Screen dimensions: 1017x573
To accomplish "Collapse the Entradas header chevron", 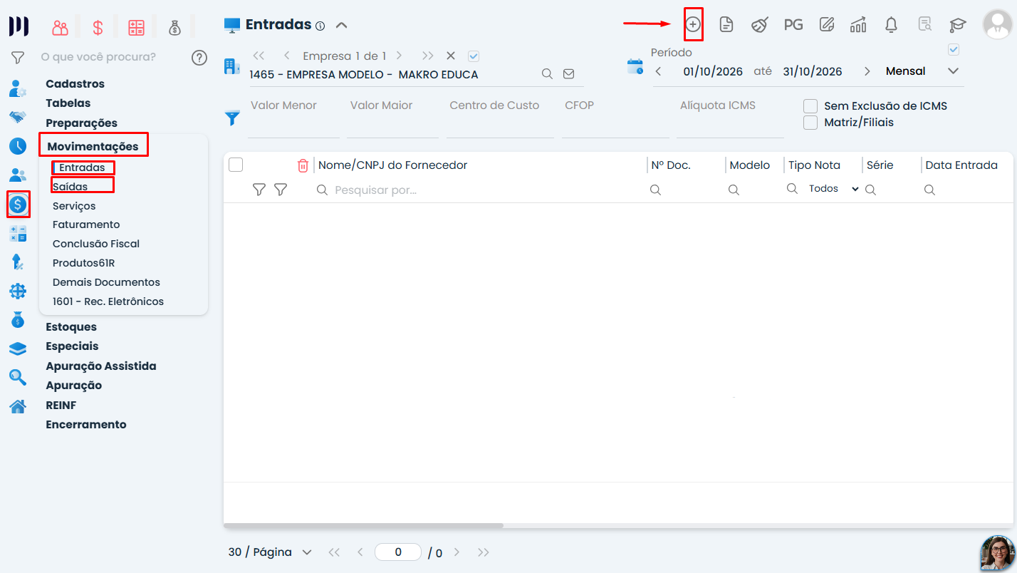I will point(341,25).
